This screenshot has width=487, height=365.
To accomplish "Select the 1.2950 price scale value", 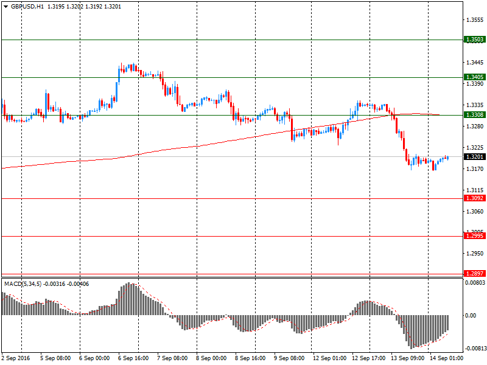I will [x=475, y=254].
